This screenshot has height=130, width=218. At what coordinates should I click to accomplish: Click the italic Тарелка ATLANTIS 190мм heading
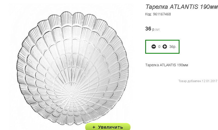(181, 7)
